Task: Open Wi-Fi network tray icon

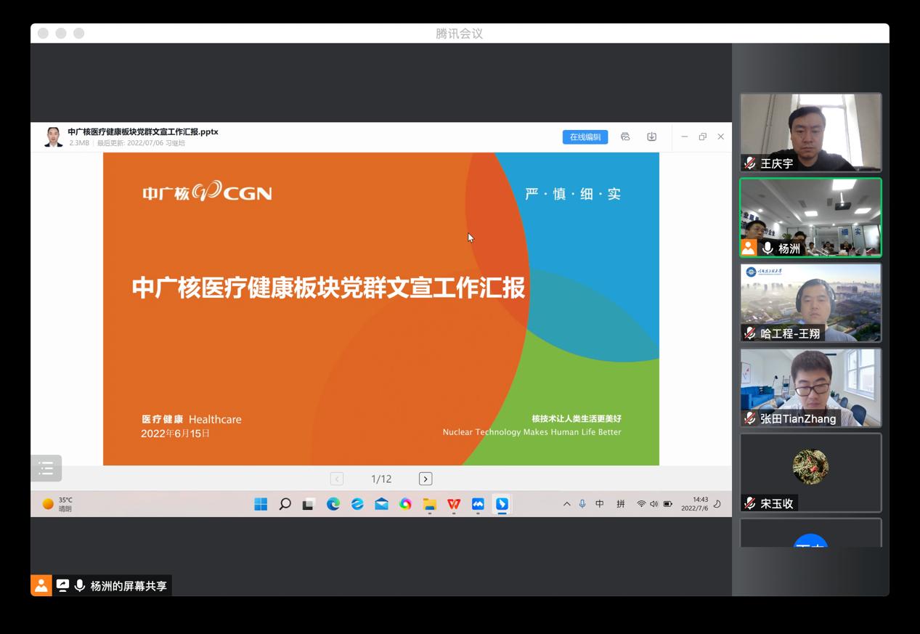Action: click(641, 504)
